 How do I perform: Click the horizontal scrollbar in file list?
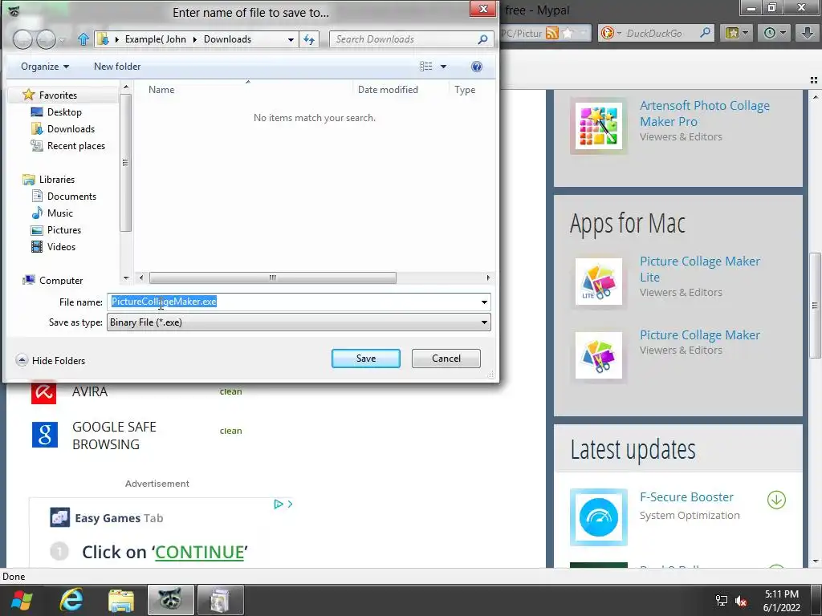(273, 278)
